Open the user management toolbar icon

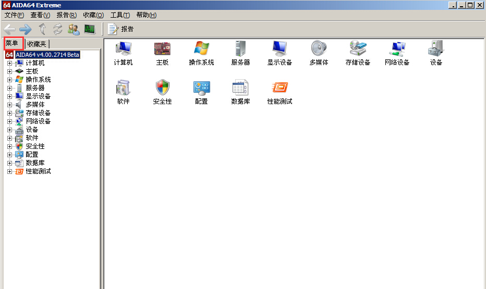click(x=74, y=29)
